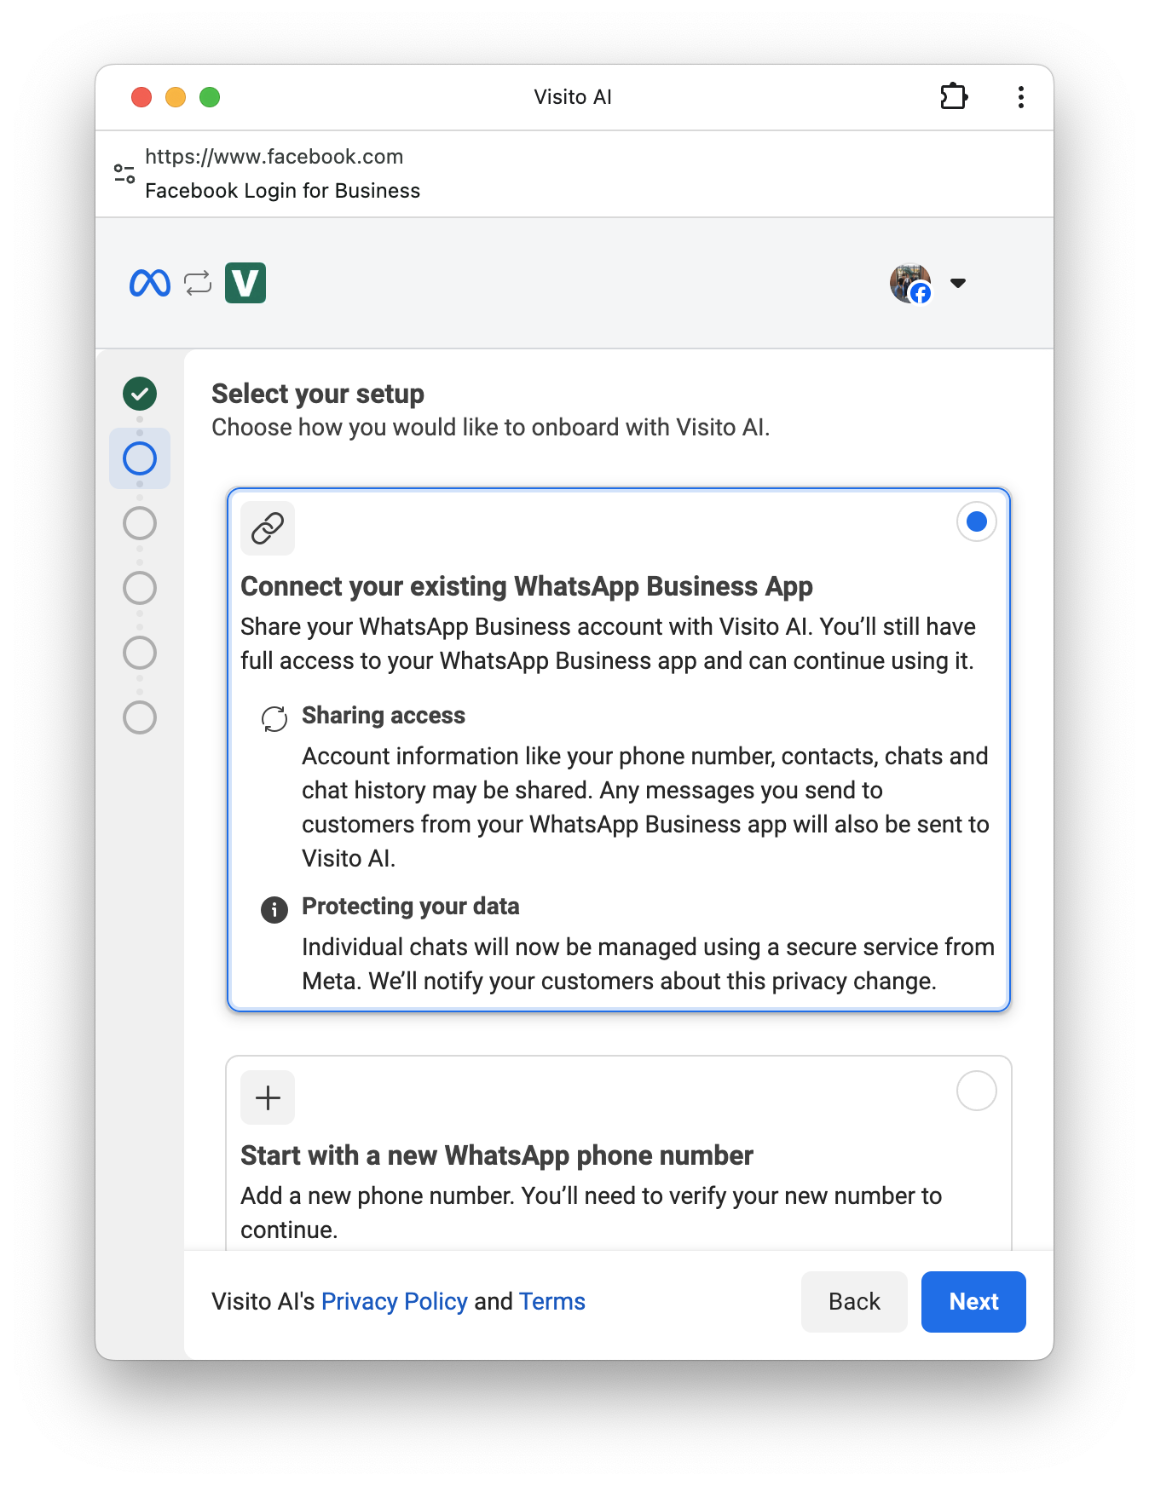The image size is (1149, 1486).
Task: View site information tune icon
Action: coord(124,174)
